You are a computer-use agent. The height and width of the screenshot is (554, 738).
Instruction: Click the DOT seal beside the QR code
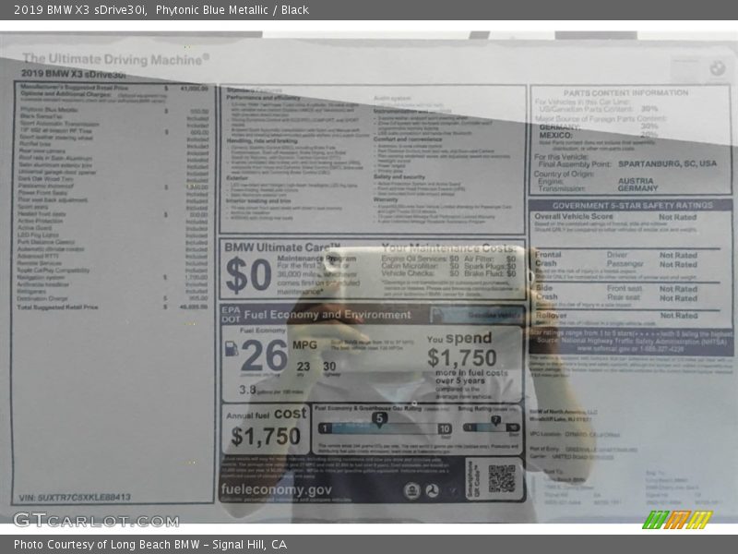[432, 491]
